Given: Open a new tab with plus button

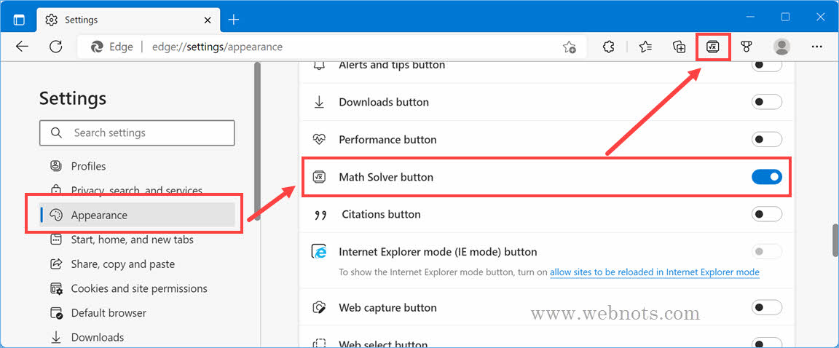Looking at the screenshot, I should [233, 19].
